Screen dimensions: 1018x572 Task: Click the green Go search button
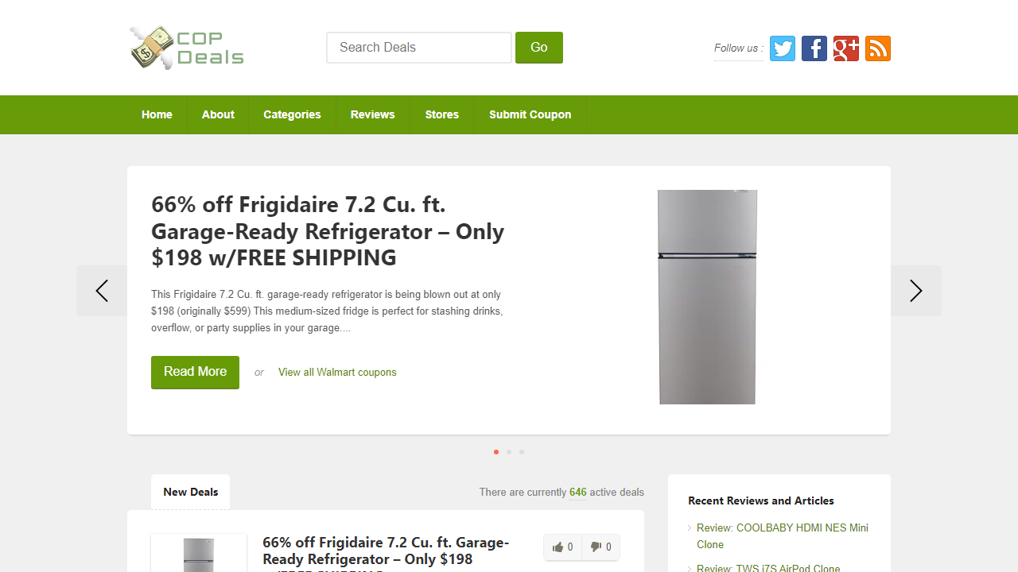coord(539,48)
